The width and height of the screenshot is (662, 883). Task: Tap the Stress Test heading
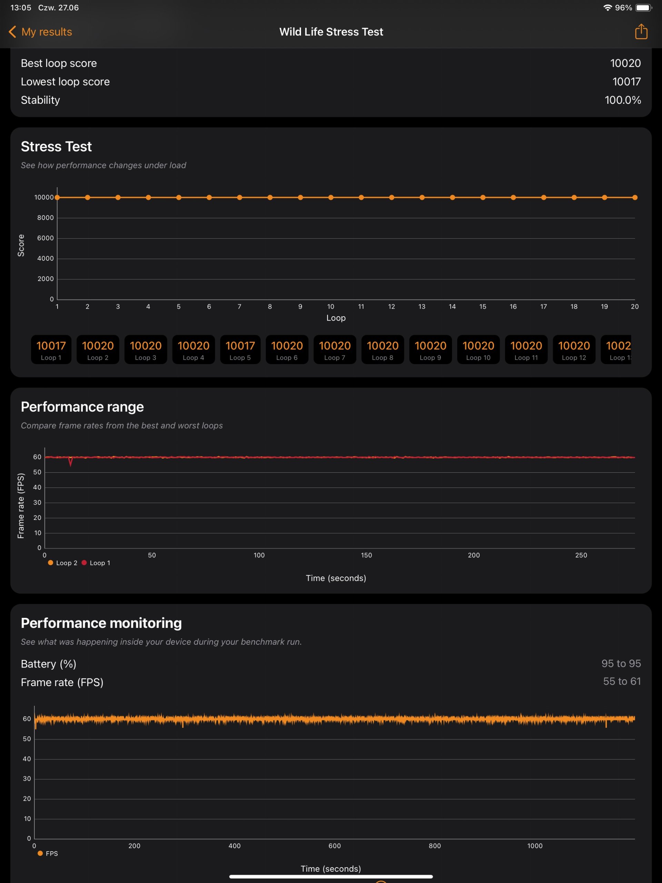coord(56,147)
